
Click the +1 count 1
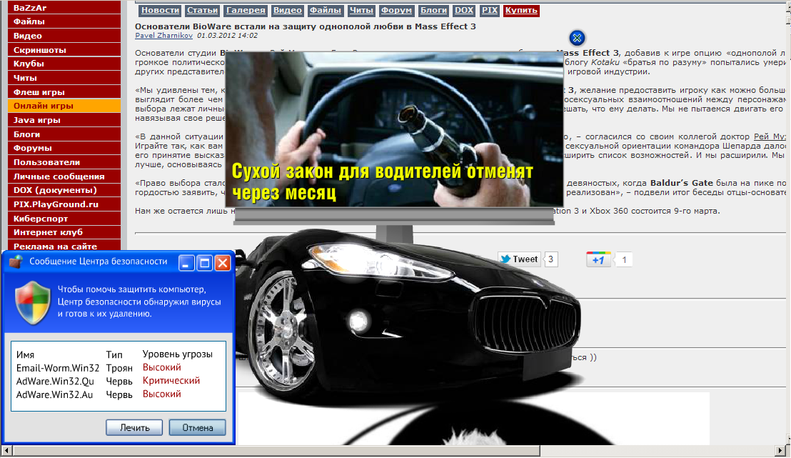point(624,259)
